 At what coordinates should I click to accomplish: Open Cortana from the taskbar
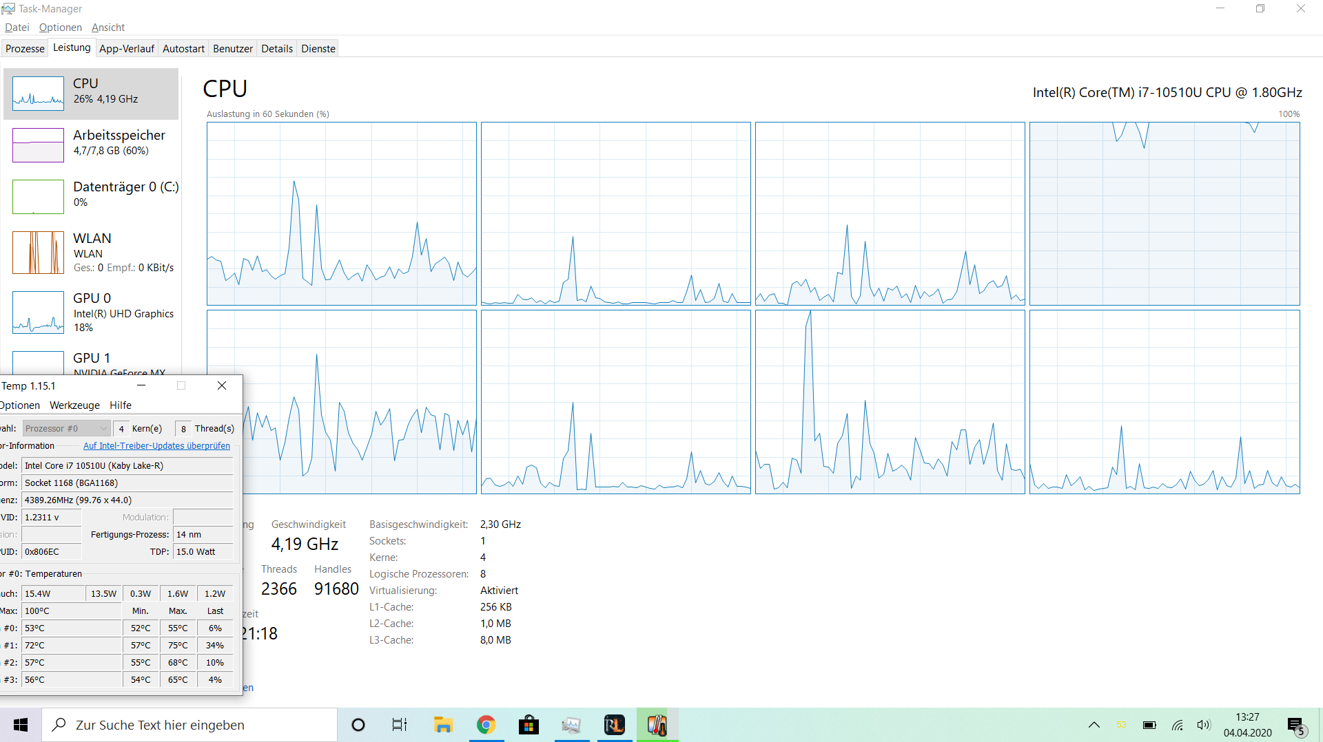358,725
